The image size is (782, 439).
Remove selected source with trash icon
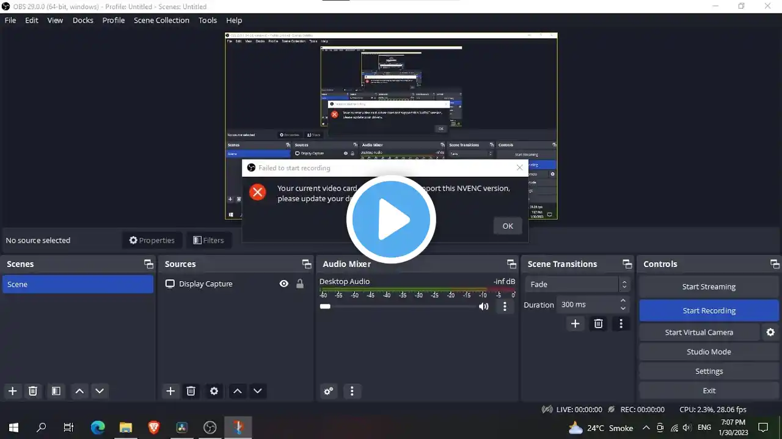(x=191, y=391)
